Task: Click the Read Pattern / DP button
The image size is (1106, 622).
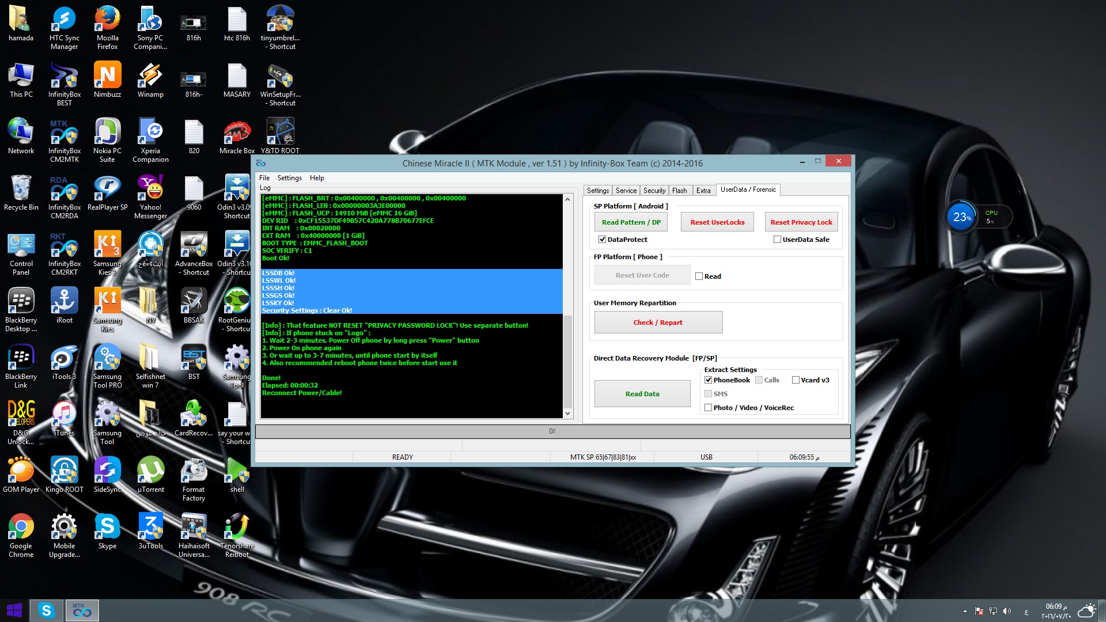Action: click(632, 222)
